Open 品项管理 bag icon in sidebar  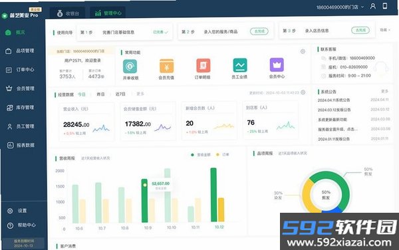click(x=9, y=51)
